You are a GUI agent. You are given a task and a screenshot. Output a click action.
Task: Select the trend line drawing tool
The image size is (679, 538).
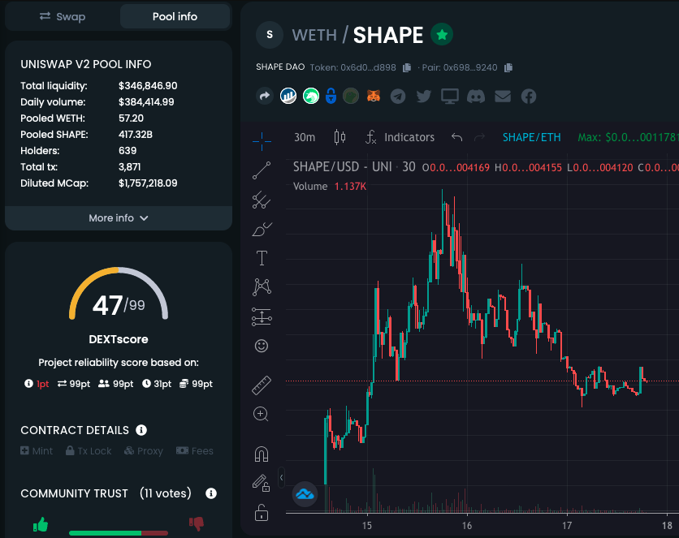[262, 170]
